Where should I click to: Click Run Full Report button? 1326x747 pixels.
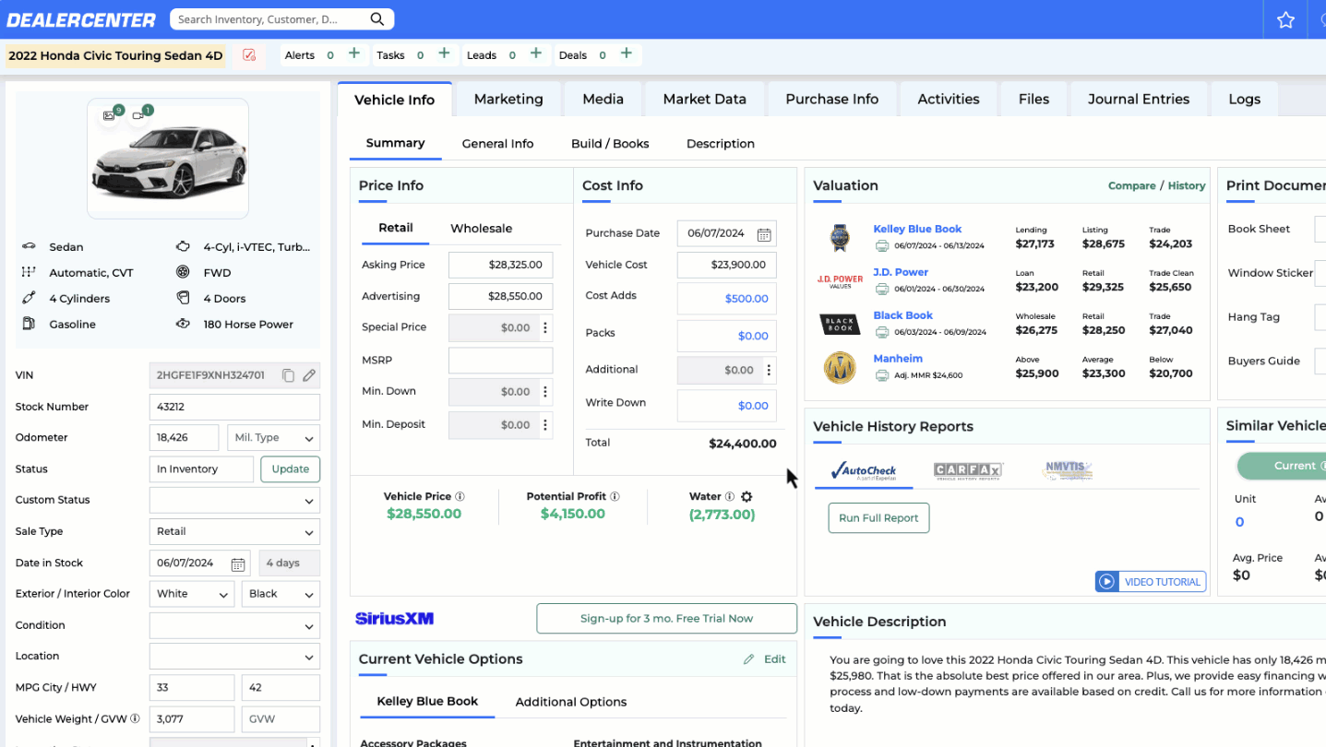tap(878, 518)
